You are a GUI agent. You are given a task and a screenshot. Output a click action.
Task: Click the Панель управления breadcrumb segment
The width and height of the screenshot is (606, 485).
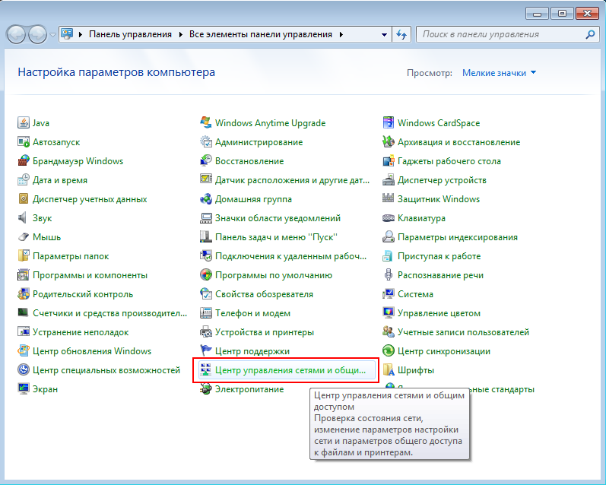point(130,34)
